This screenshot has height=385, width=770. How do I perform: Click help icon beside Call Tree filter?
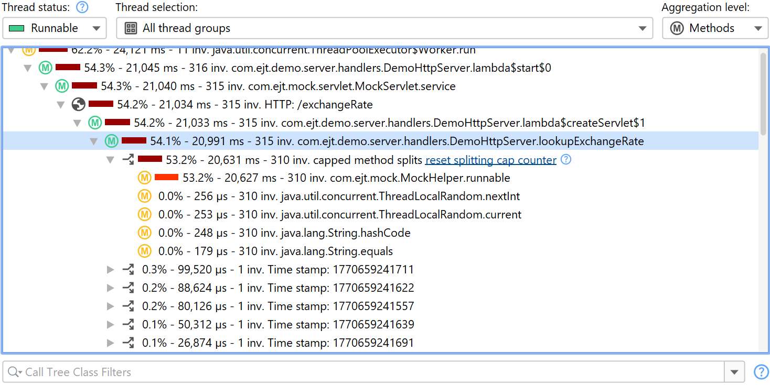(761, 372)
